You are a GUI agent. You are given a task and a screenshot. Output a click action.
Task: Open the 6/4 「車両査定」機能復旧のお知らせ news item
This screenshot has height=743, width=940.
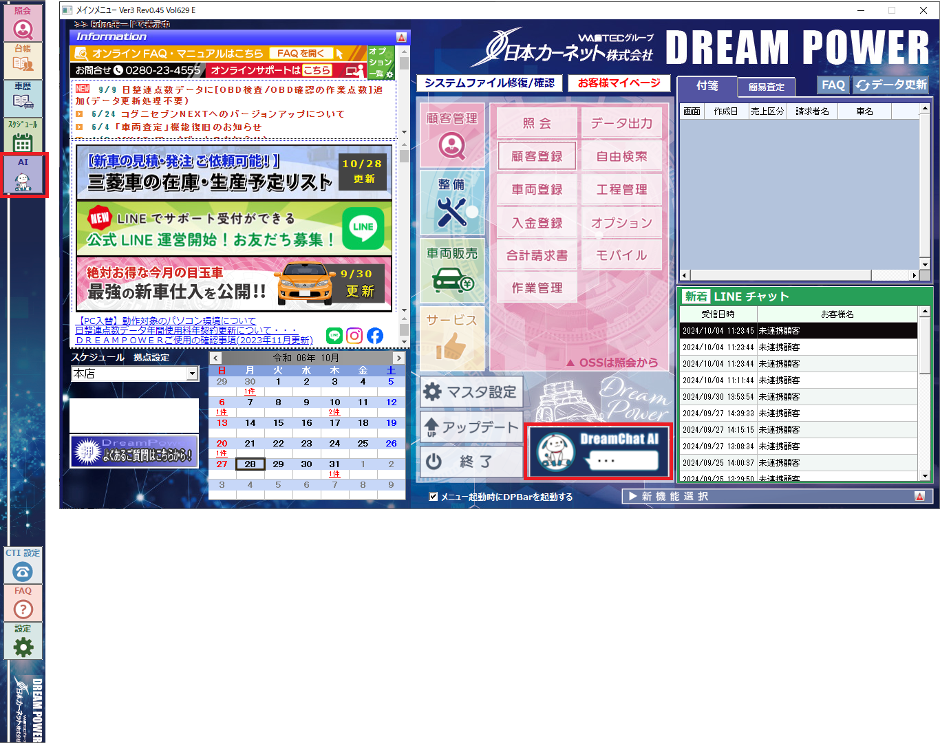click(176, 127)
